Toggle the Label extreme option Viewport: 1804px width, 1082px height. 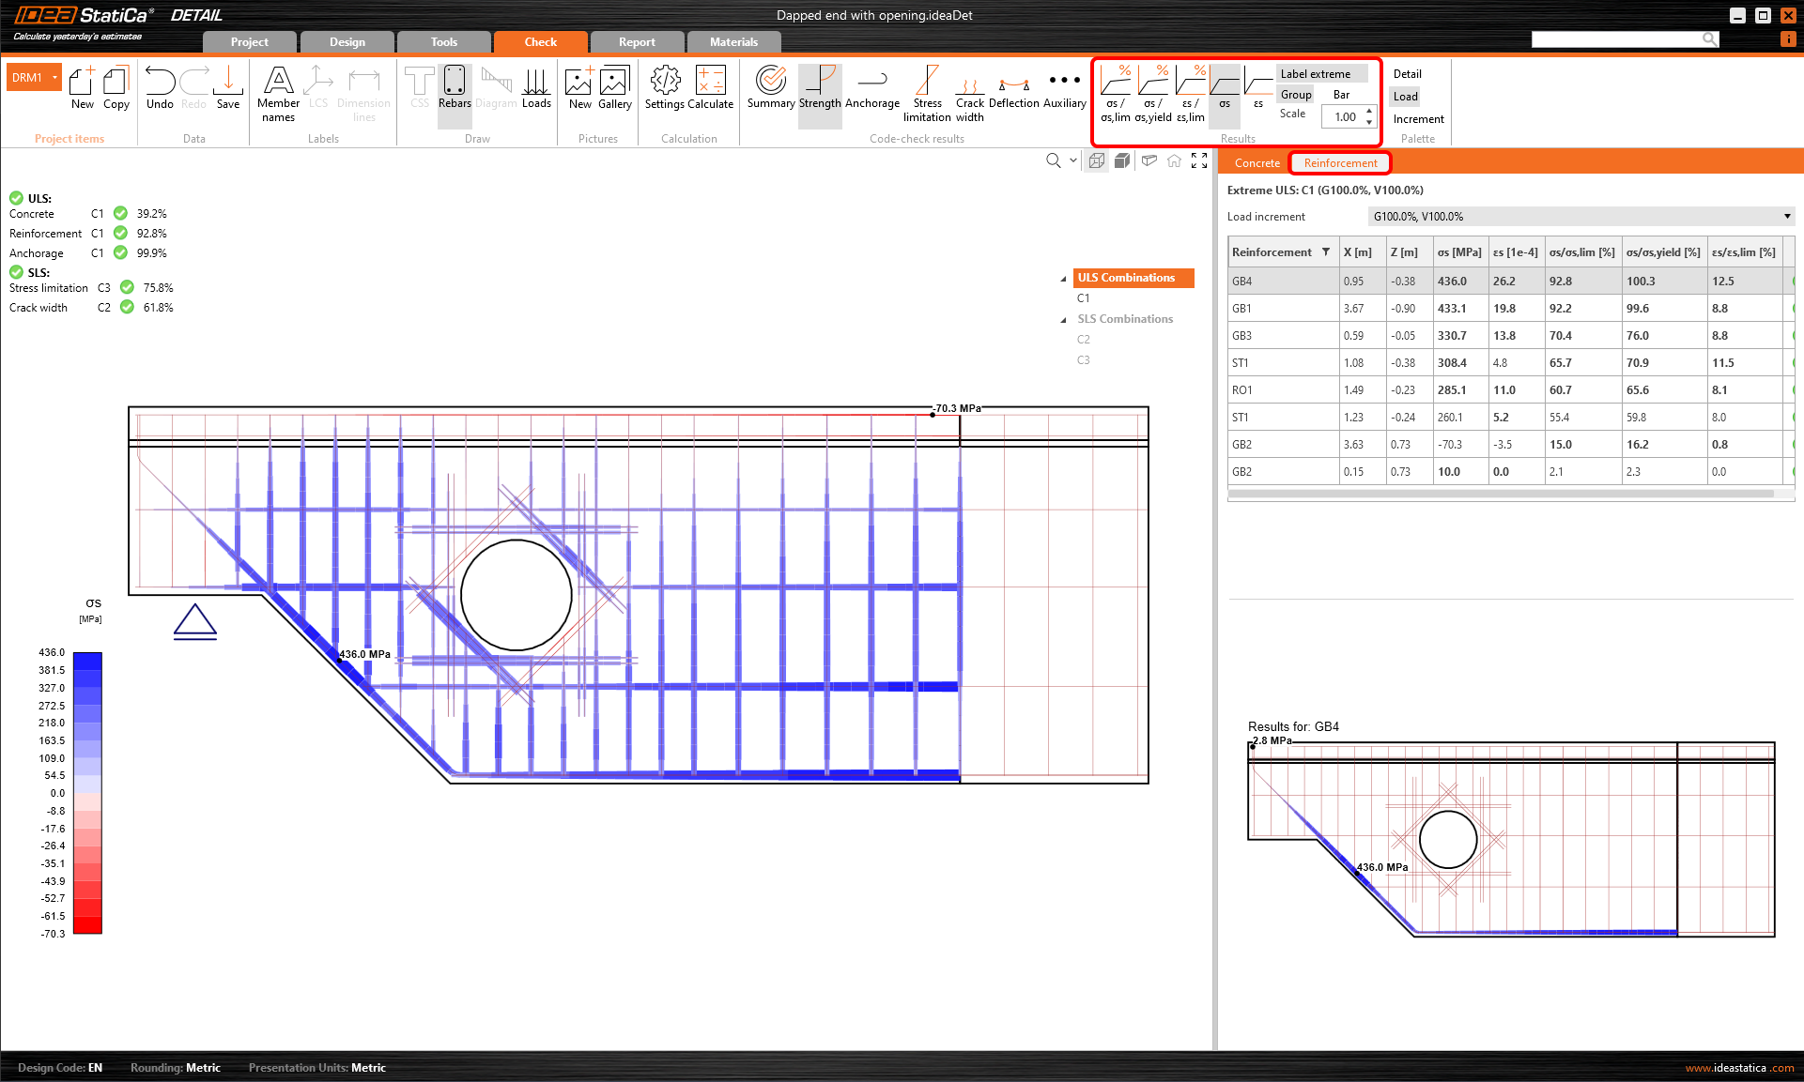coord(1315,74)
